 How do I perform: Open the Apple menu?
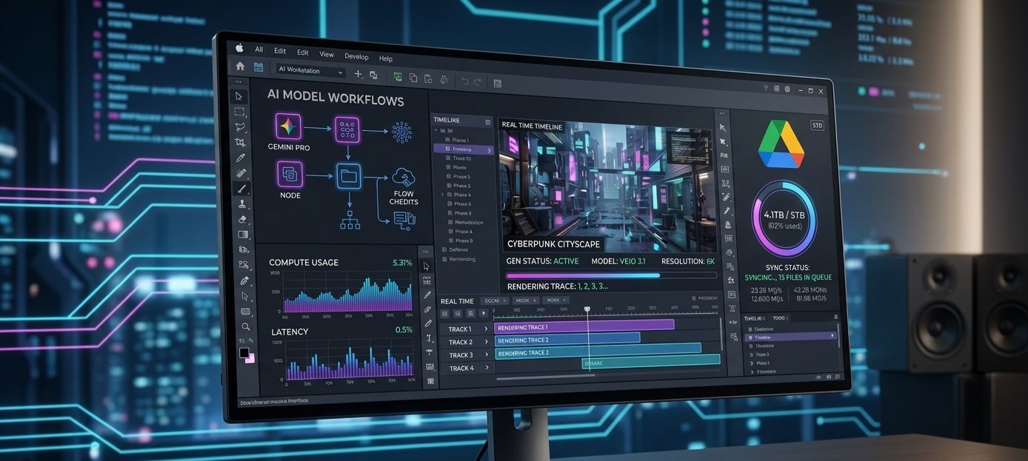(239, 48)
